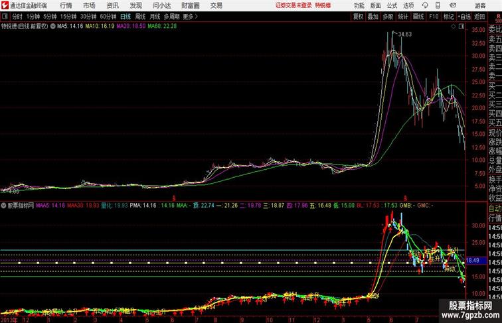Open F10 company info
Screen dimensions: 502x323
point(434,17)
